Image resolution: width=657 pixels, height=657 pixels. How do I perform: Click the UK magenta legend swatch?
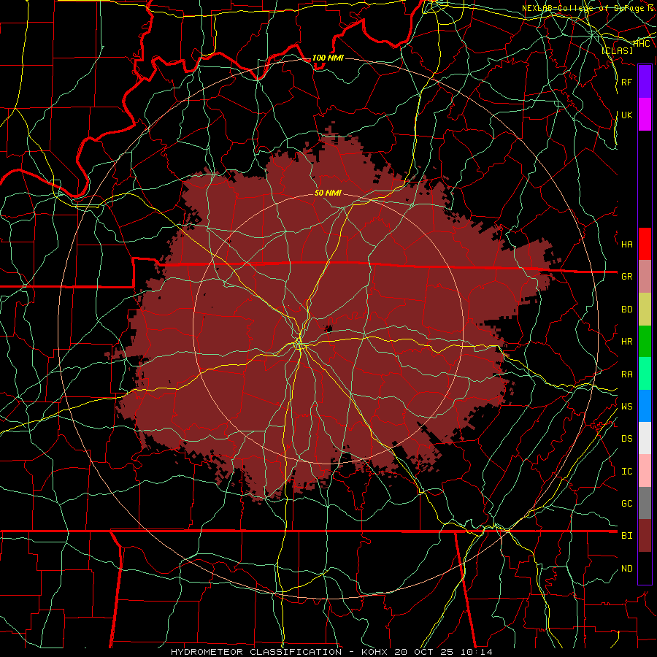645,115
